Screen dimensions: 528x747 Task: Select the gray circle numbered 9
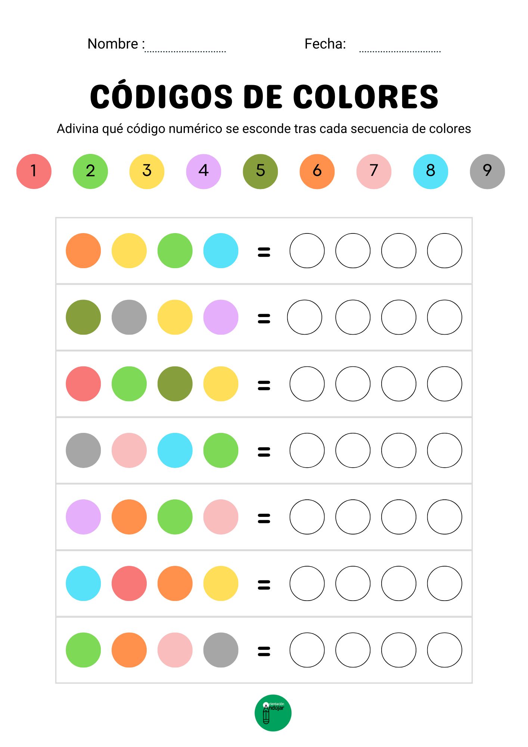[x=487, y=171]
